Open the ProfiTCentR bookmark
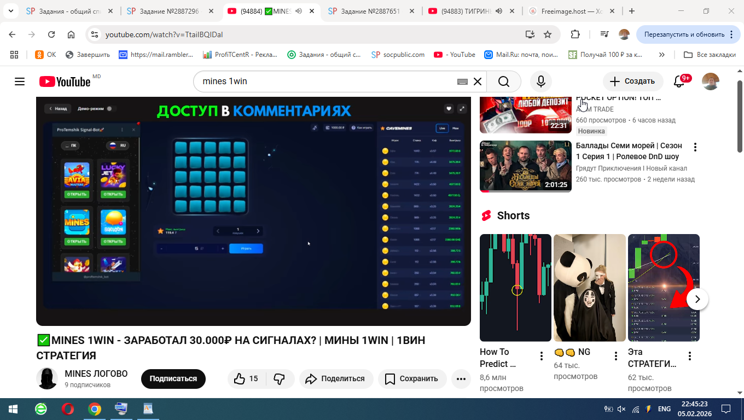Image resolution: width=744 pixels, height=420 pixels. tap(240, 55)
